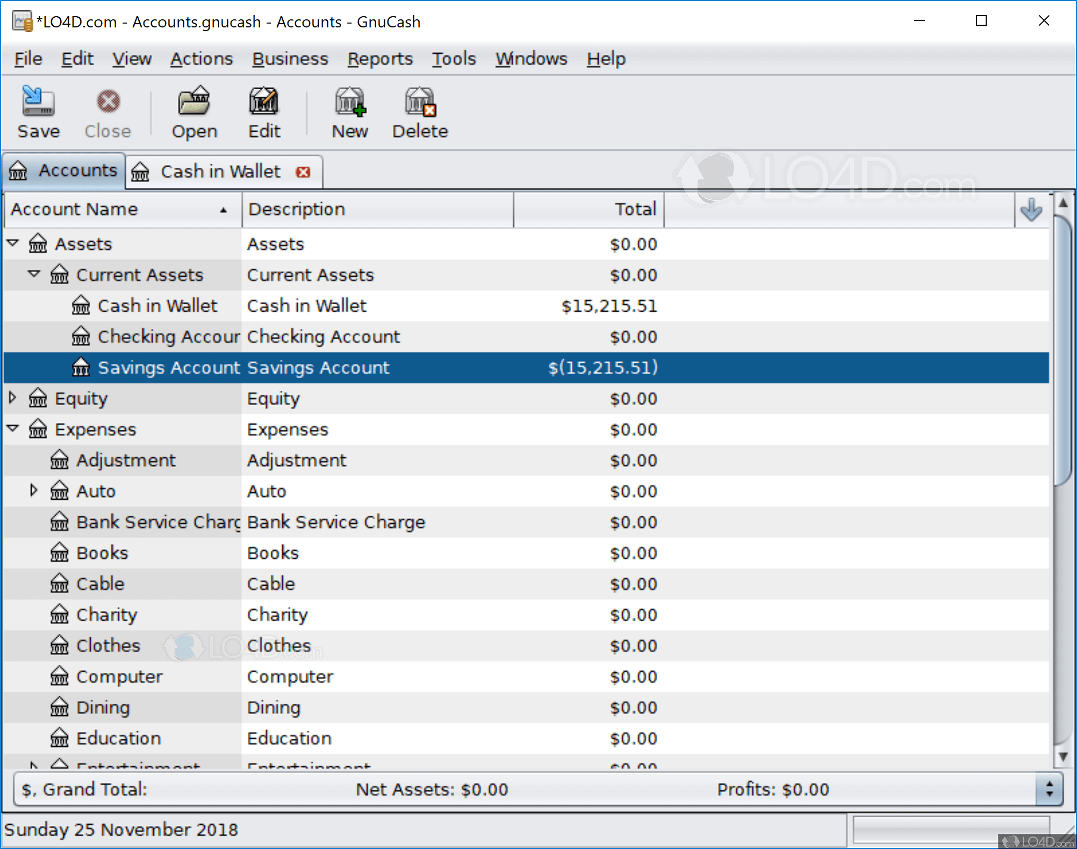Expand the Auto expense account
This screenshot has width=1077, height=849.
coord(34,491)
